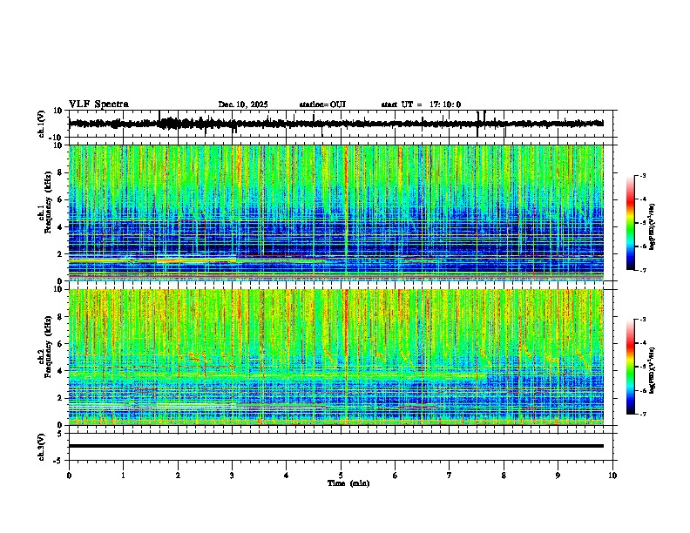This screenshot has height=533, width=690.
Task: Click the ch.1 spectrogram panel
Action: point(335,213)
